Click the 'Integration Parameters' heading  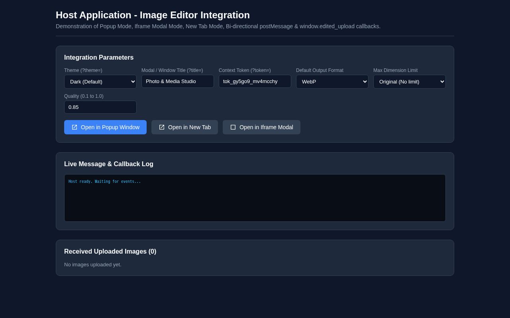pyautogui.click(x=99, y=58)
